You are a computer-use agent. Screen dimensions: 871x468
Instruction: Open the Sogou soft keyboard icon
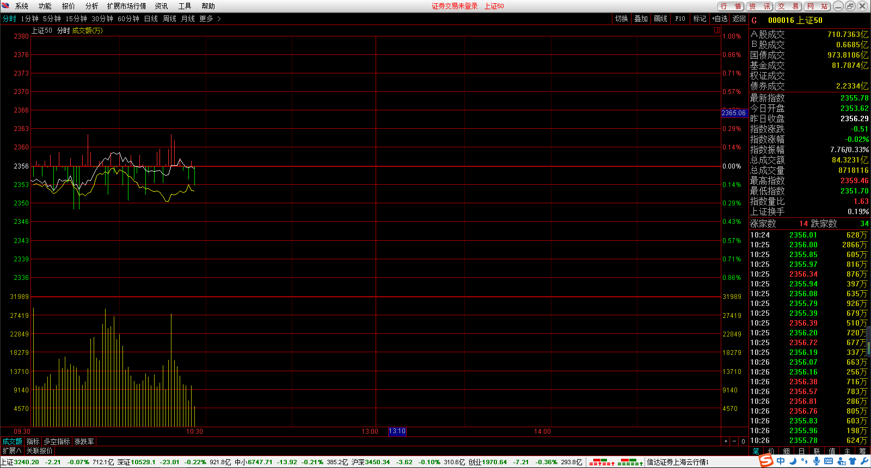pyautogui.click(x=828, y=461)
